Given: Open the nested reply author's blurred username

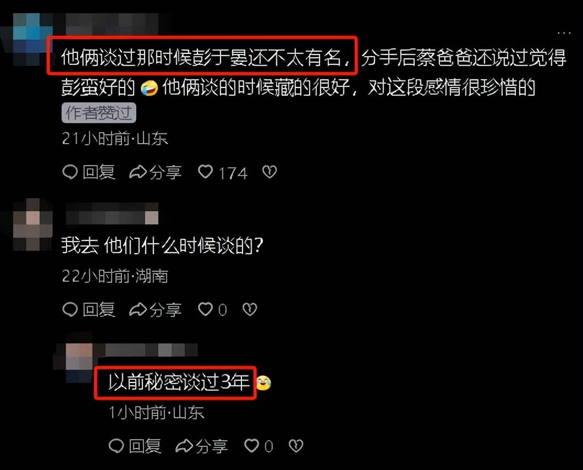Looking at the screenshot, I should click(151, 350).
